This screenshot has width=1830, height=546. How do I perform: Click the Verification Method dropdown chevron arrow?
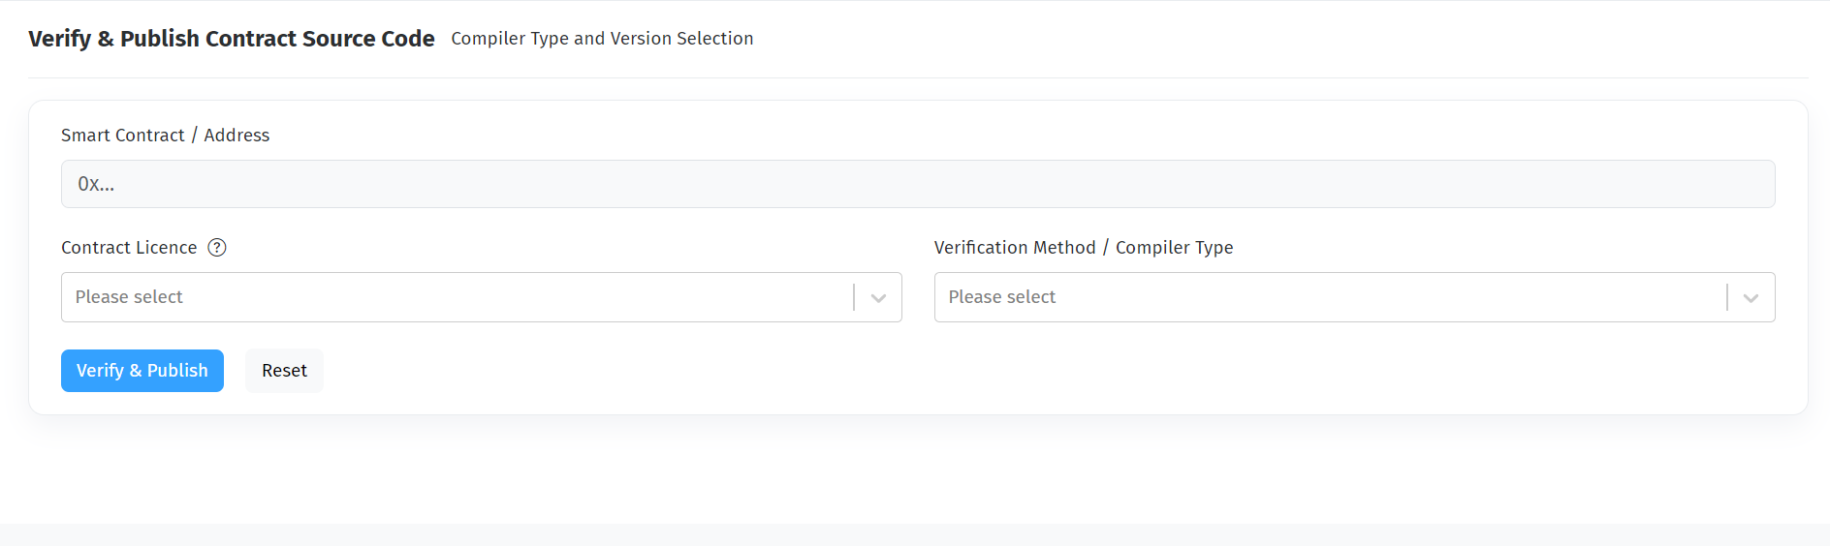coord(1751,298)
